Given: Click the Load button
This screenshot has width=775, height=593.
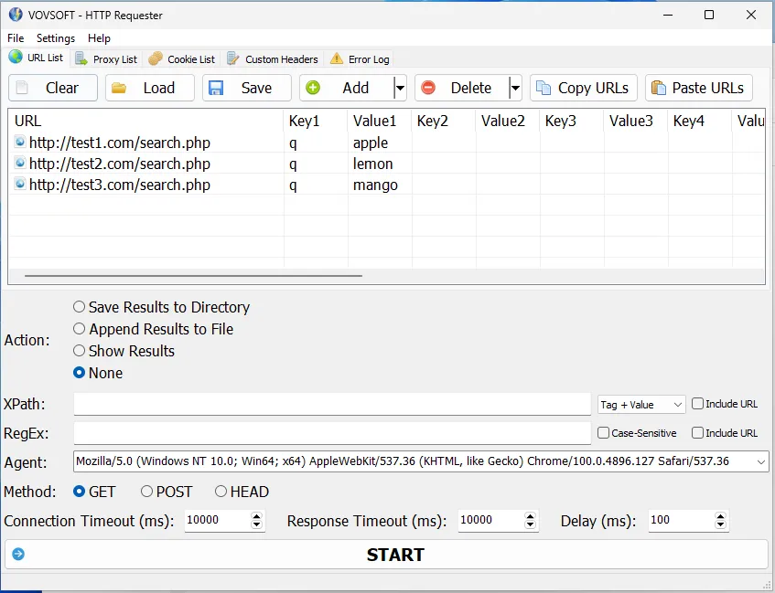Looking at the screenshot, I should tap(150, 88).
